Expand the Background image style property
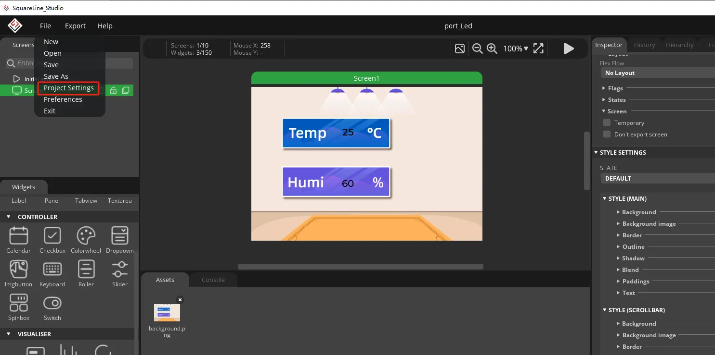The image size is (715, 355). (649, 224)
